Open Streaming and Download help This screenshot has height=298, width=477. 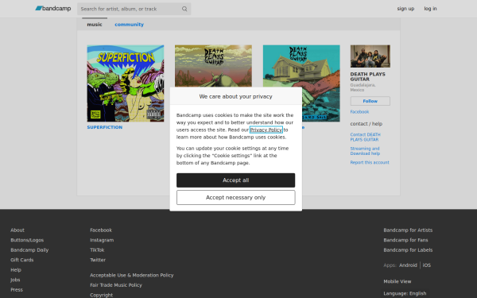coord(365,151)
